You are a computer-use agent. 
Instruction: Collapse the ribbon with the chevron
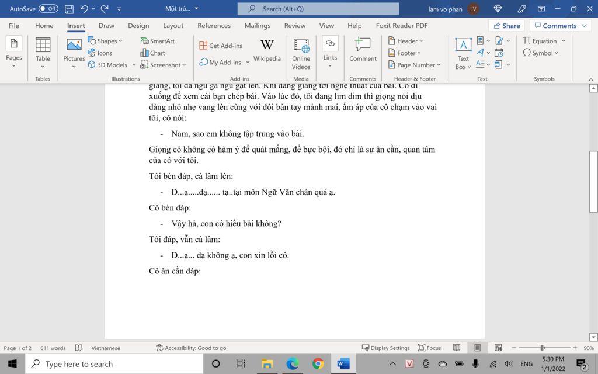[591, 79]
